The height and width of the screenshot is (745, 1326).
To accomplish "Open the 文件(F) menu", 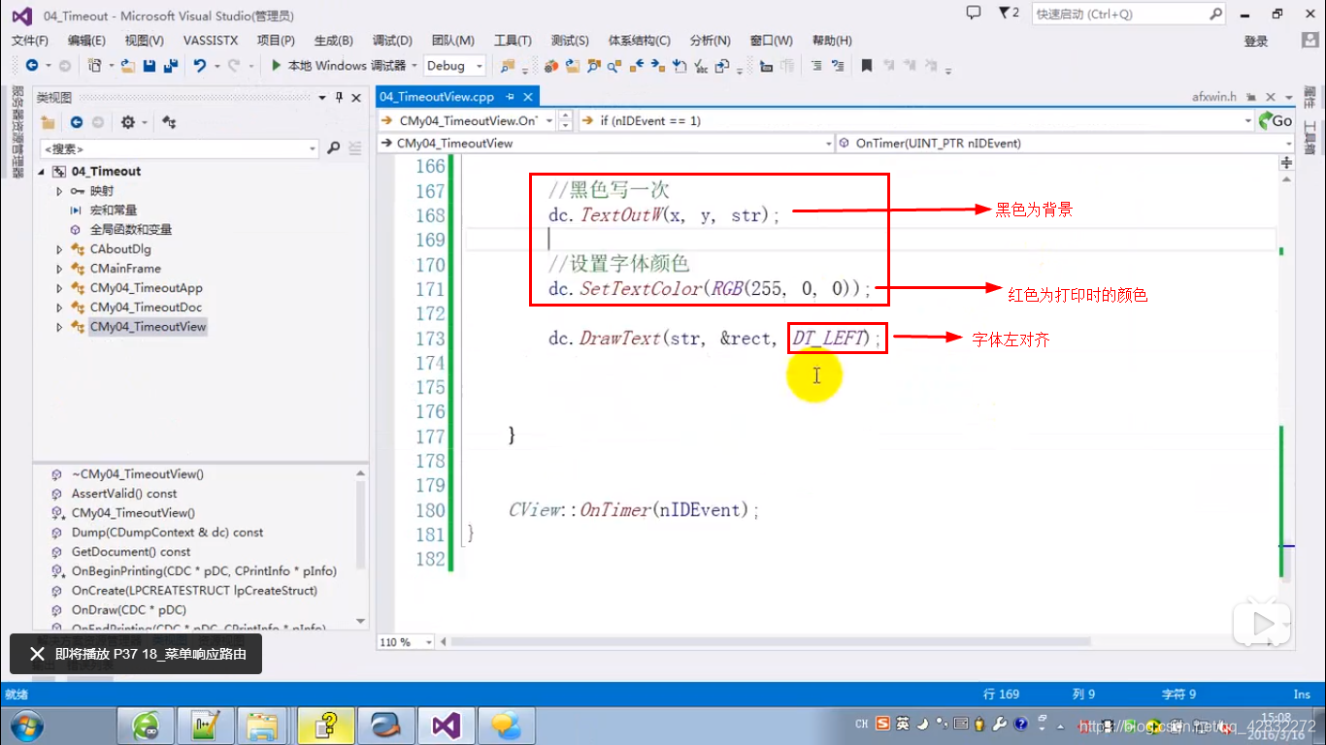I will (30, 40).
